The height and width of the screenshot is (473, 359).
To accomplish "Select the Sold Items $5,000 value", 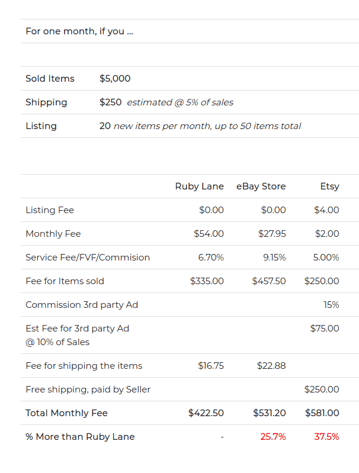I will pos(115,78).
